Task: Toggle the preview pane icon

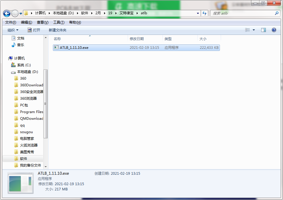Action: pyautogui.click(x=263, y=30)
